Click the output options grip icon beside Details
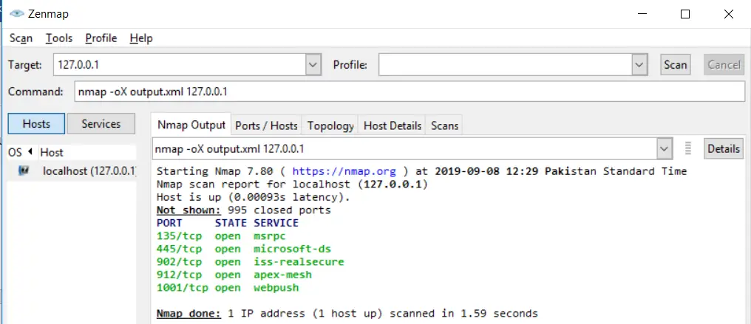Screen dimensions: 751x324 tap(688, 148)
